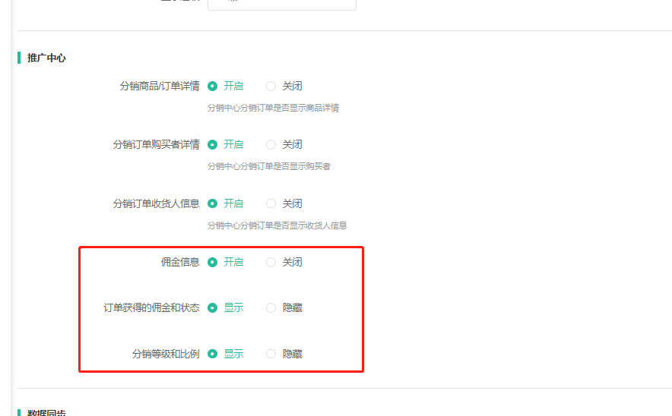Viewport: 672px width, 416px height.
Task: Turn on 分销订单收货人信息 option
Action: (x=213, y=203)
